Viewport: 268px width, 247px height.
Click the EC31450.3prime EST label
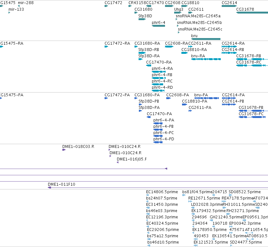point(162,205)
